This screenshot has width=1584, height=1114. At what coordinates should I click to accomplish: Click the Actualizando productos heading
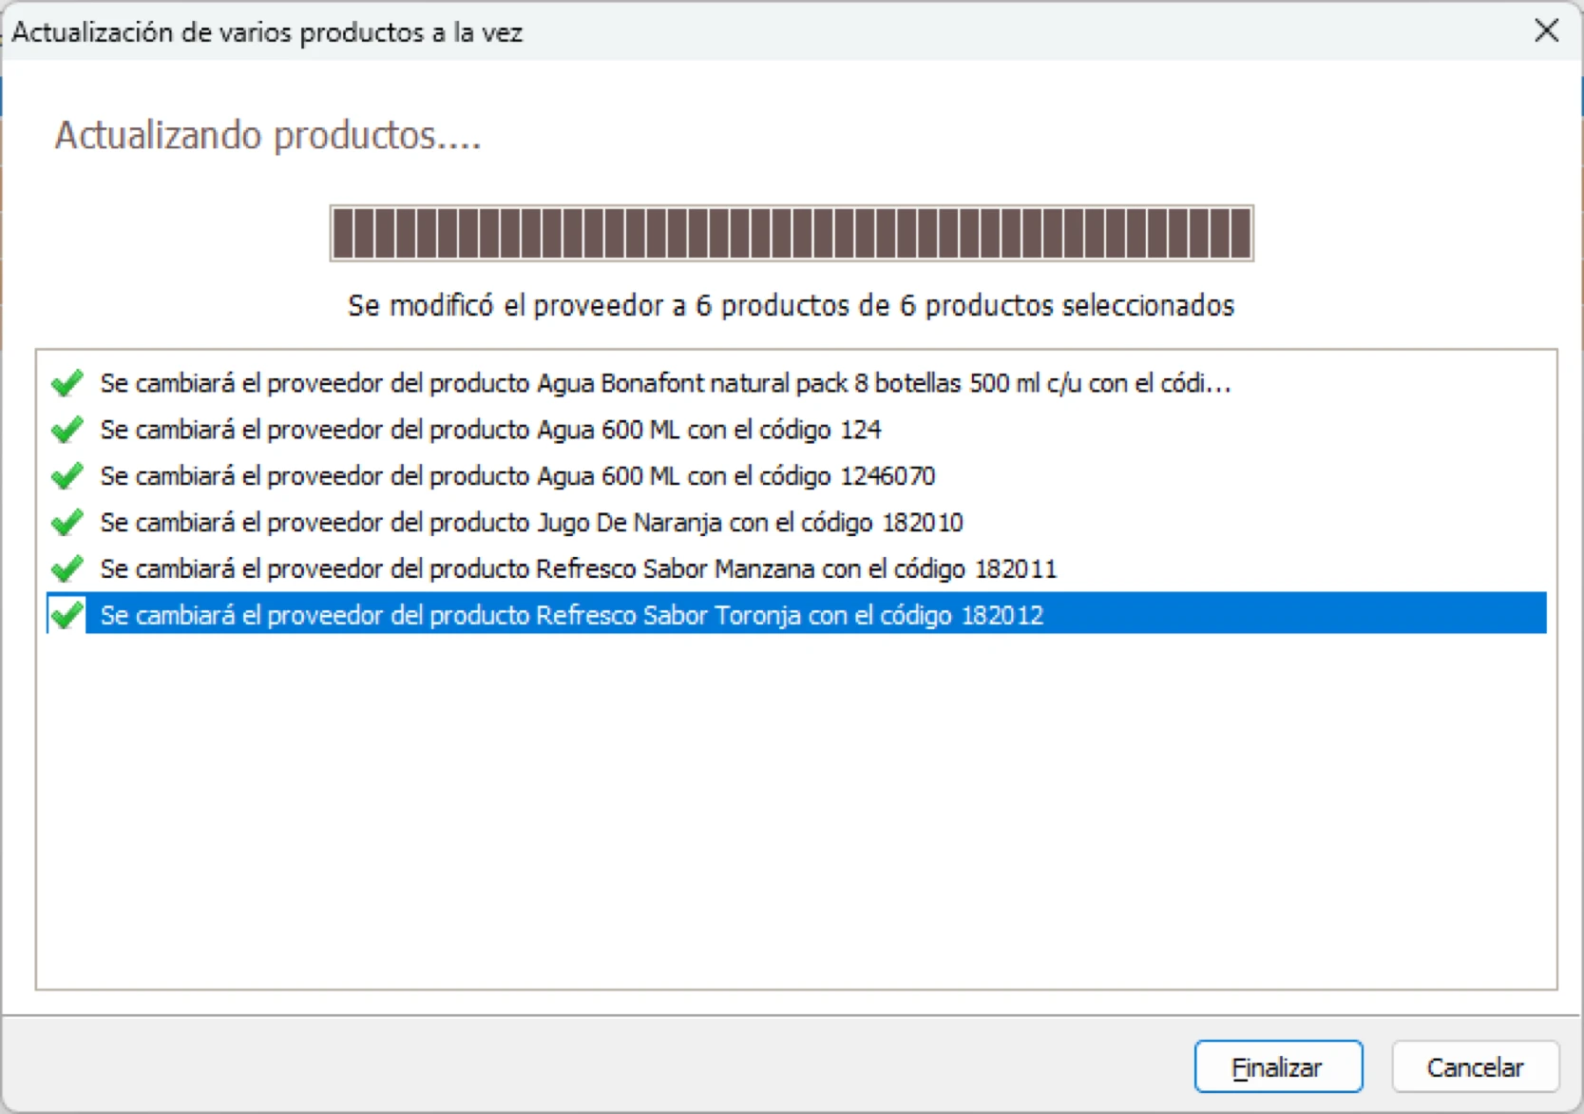267,136
